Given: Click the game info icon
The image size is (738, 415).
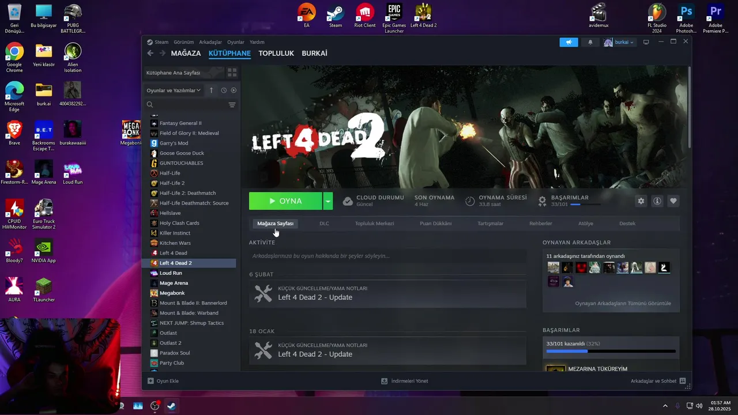Looking at the screenshot, I should [x=657, y=201].
